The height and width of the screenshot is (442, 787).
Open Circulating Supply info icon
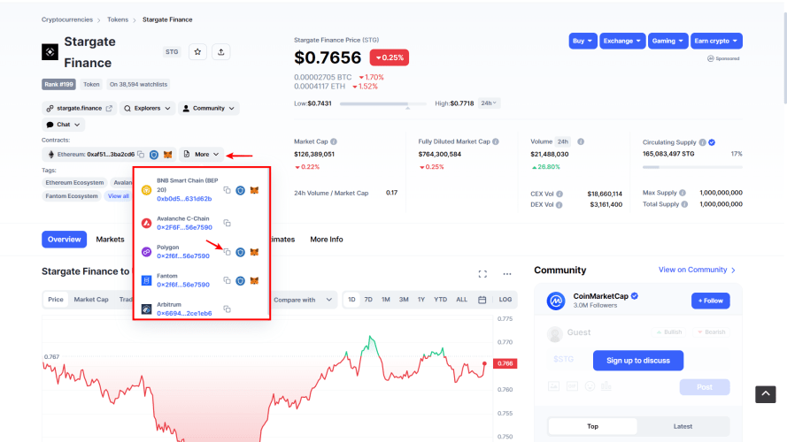[x=703, y=142]
